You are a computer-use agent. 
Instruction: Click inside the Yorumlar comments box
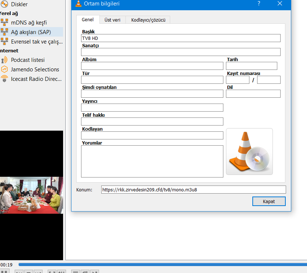click(x=152, y=161)
